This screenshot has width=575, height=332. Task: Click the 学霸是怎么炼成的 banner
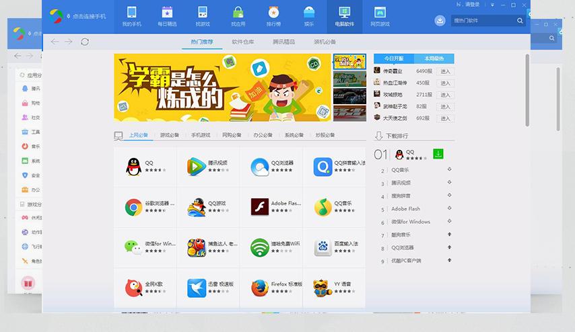click(222, 87)
